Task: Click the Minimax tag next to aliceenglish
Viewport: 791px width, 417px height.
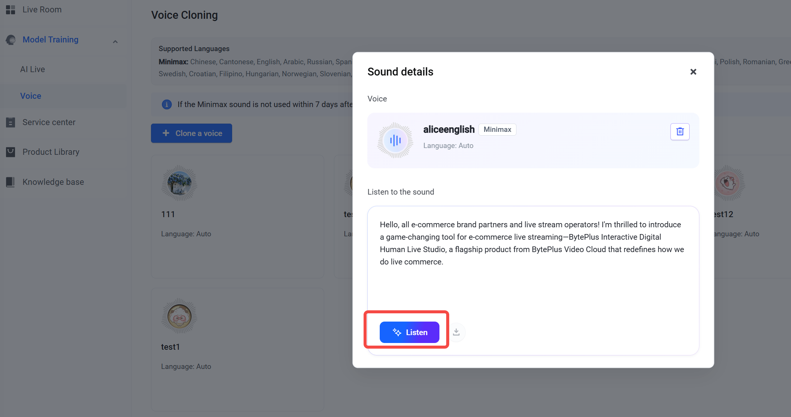Action: pos(497,129)
